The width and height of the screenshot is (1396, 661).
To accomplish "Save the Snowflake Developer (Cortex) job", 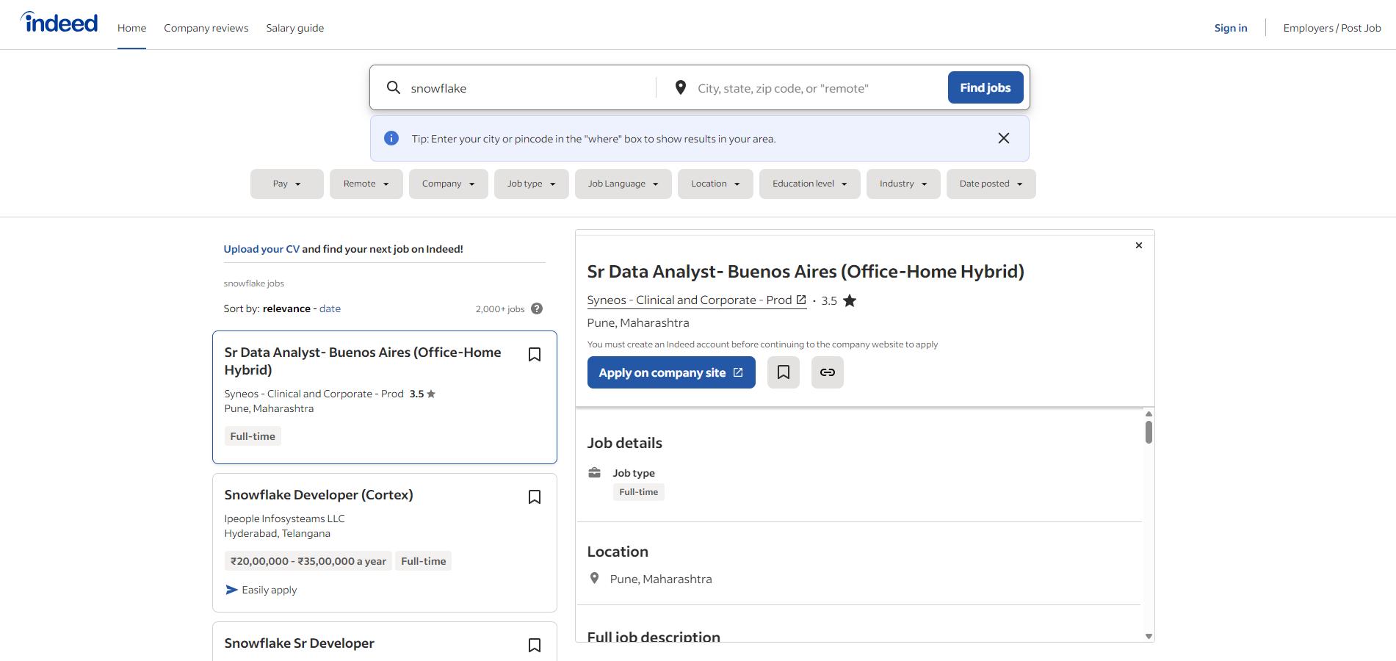I will pos(535,497).
